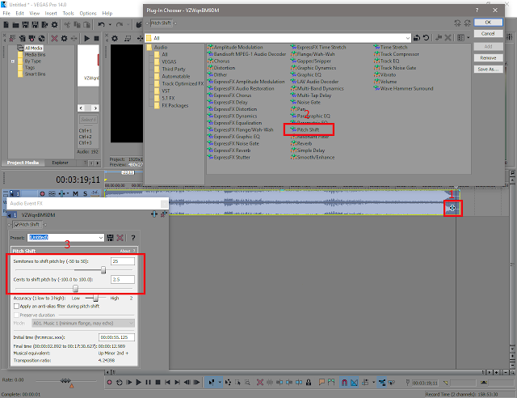Mute track 1 with the M button
Screen dimensions: 517x398
(x=75, y=193)
